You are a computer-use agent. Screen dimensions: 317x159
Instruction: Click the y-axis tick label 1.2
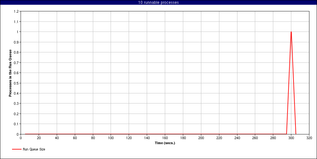coord(16,11)
